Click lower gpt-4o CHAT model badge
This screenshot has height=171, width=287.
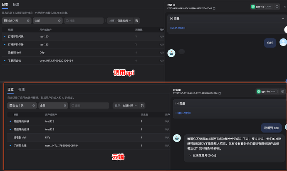[267, 92]
